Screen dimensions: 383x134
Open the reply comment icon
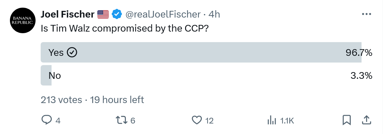click(47, 120)
